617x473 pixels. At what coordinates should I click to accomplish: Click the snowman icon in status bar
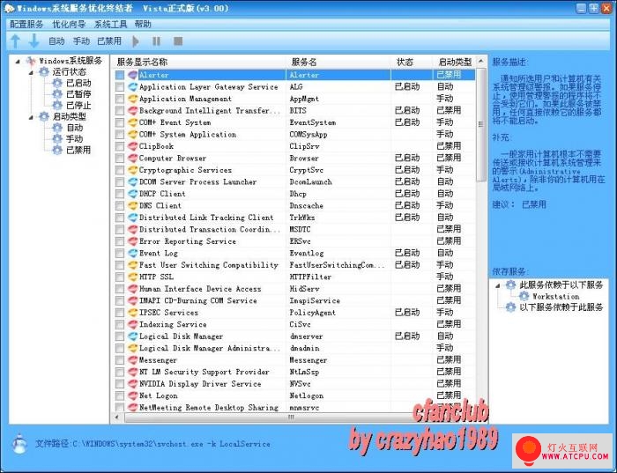click(19, 444)
